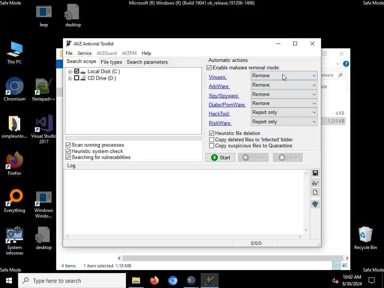Open This PC desktop icon
384x288 pixels.
(15, 53)
